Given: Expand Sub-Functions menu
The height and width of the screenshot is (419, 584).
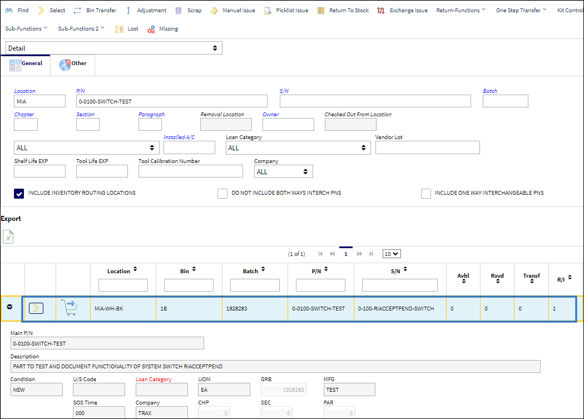Looking at the screenshot, I should [27, 29].
